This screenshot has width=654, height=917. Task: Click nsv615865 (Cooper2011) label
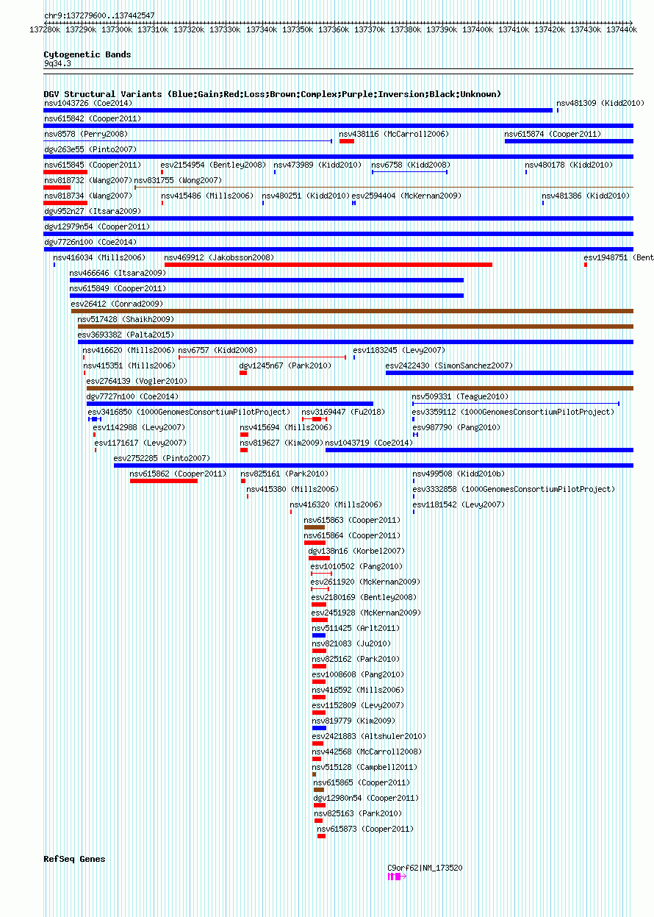point(362,782)
